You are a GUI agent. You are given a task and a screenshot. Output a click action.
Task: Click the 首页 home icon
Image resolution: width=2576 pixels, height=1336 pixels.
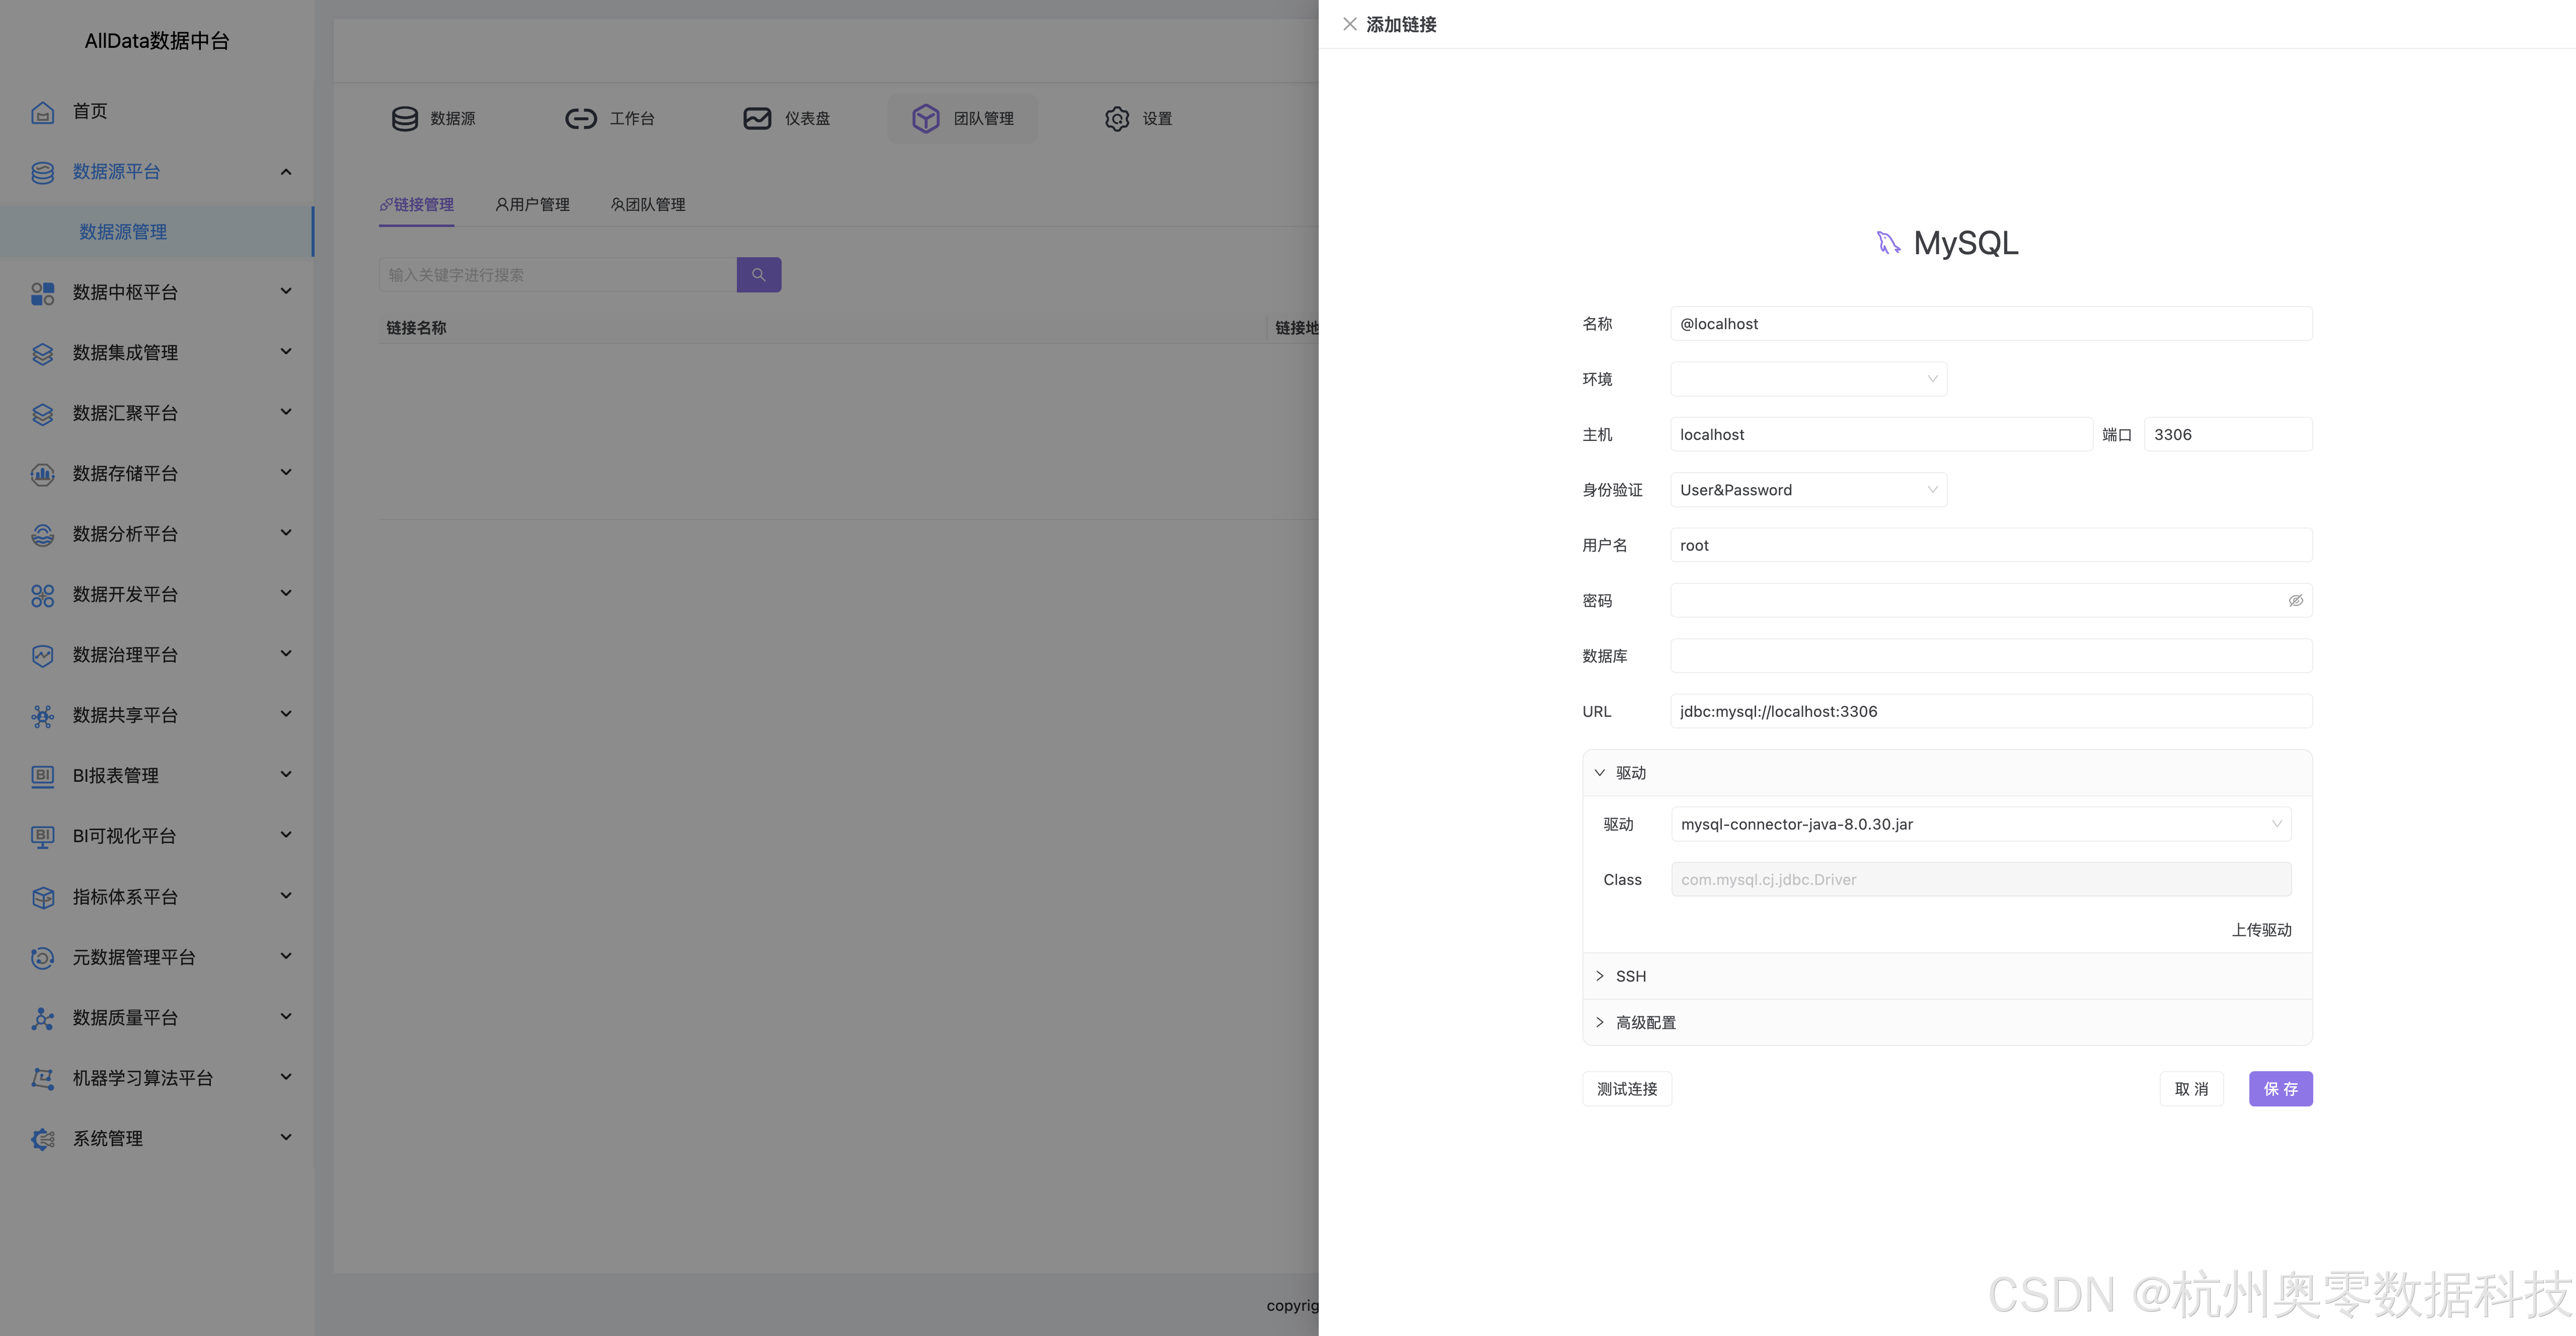(x=42, y=112)
